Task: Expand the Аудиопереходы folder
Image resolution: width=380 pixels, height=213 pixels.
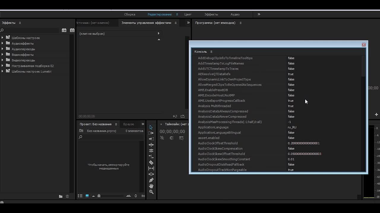Action: click(x=2, y=49)
